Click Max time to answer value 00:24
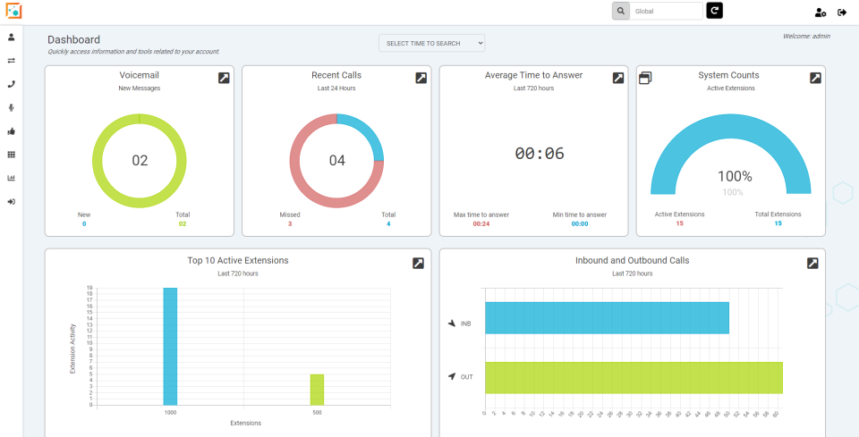This screenshot has height=437, width=859. tap(481, 223)
